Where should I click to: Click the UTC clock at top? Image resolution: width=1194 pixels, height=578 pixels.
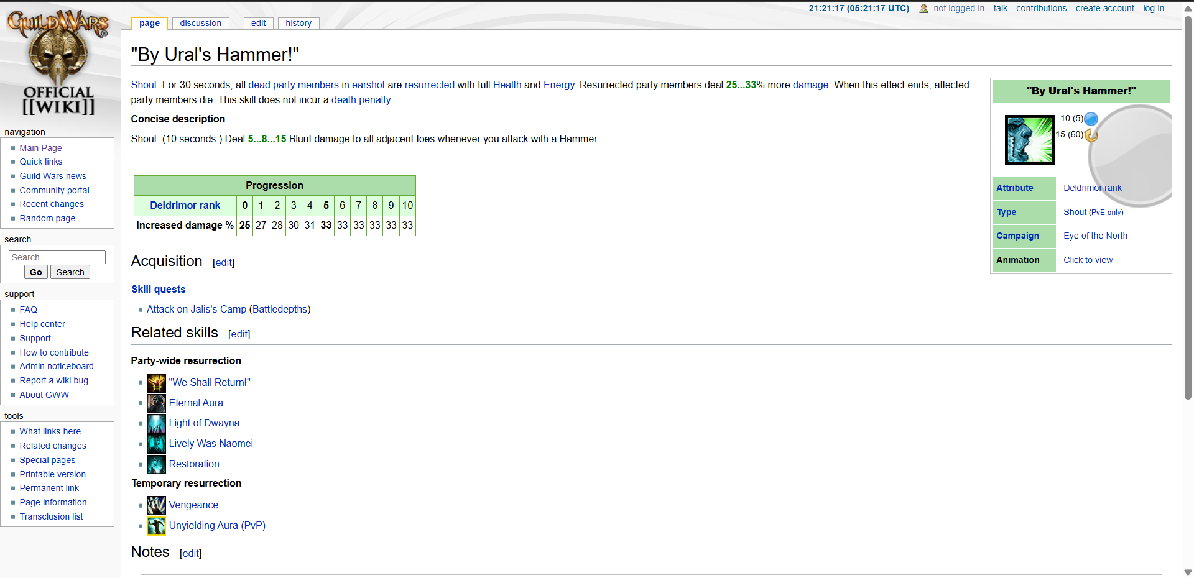click(859, 8)
